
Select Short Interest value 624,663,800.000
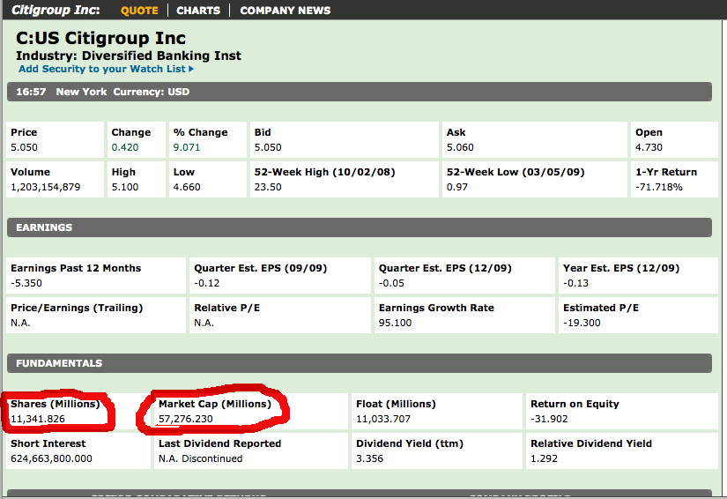pos(51,458)
